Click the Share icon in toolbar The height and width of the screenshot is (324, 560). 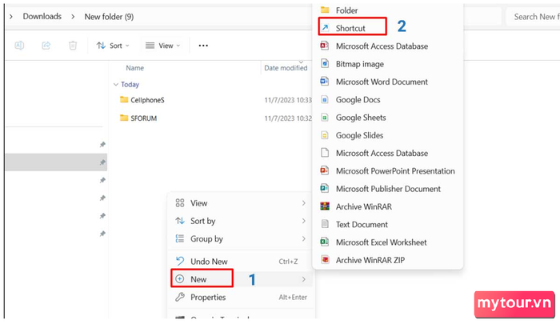point(46,46)
